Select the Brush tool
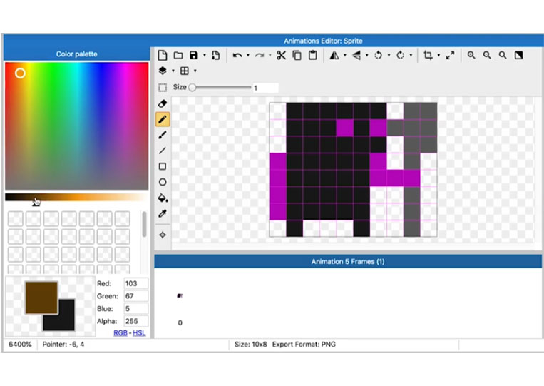Image resolution: width=544 pixels, height=386 pixels. point(163,135)
